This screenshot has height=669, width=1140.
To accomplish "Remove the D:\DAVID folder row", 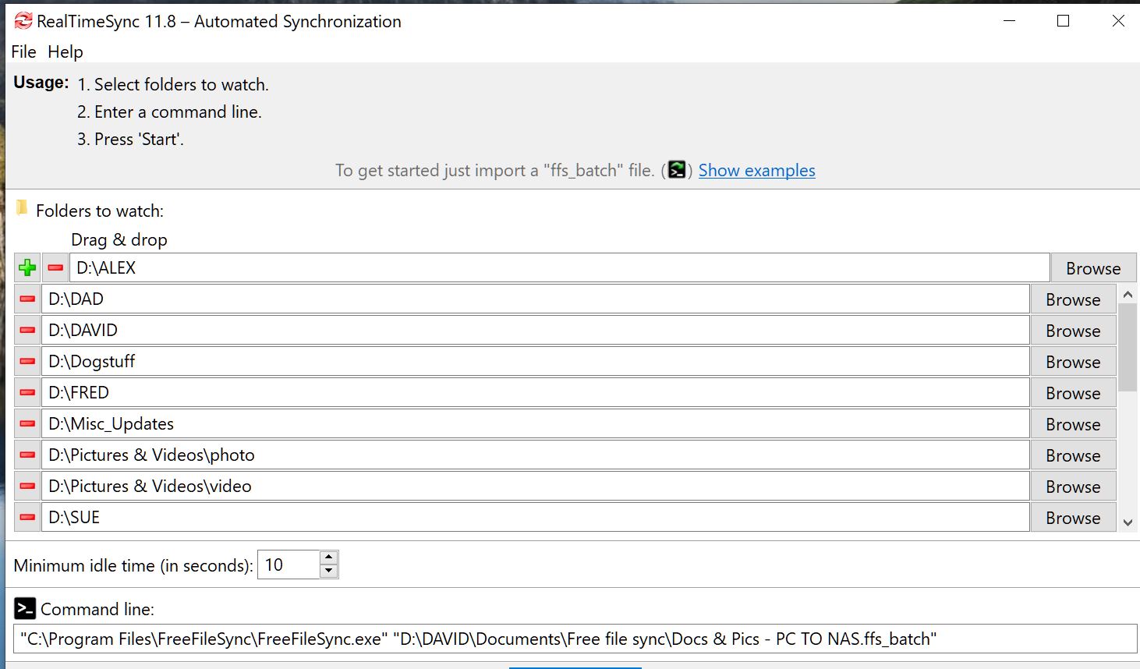I will [27, 331].
